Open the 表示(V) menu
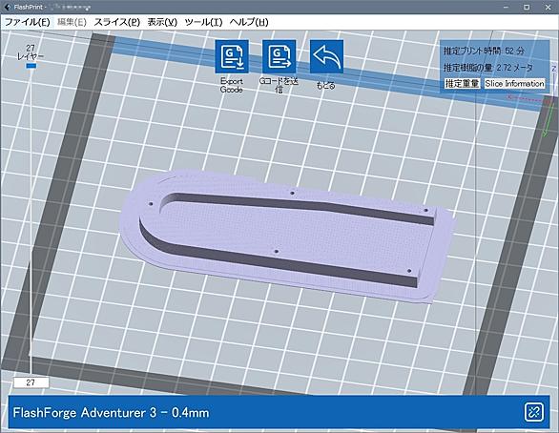 [x=162, y=22]
